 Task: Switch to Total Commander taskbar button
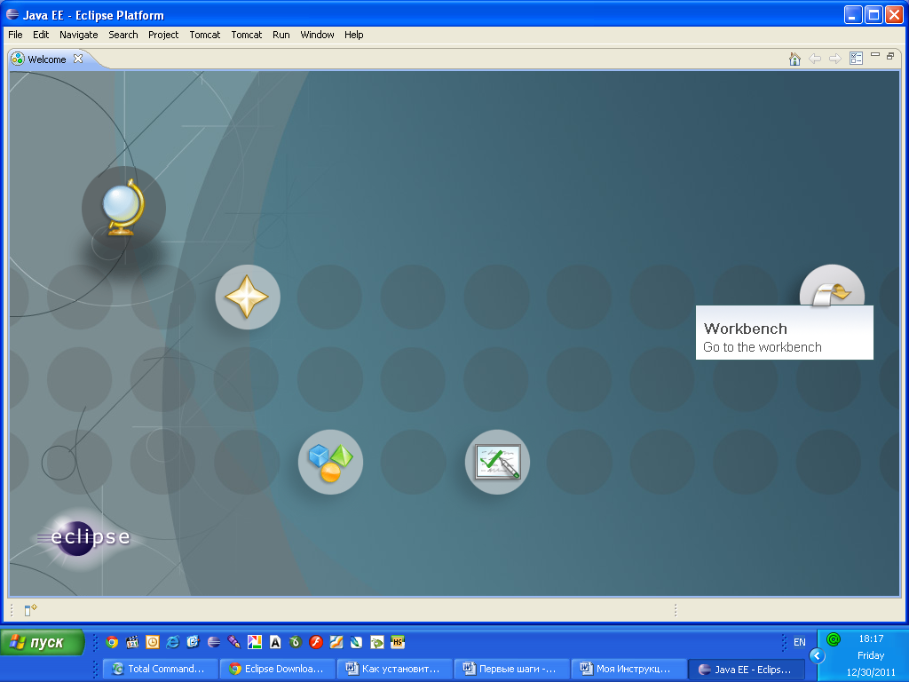tap(161, 669)
